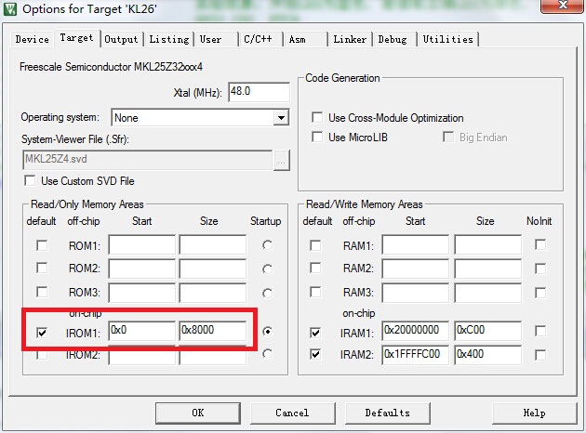Click the IRAM1 Start field 0x20000000

(x=415, y=331)
